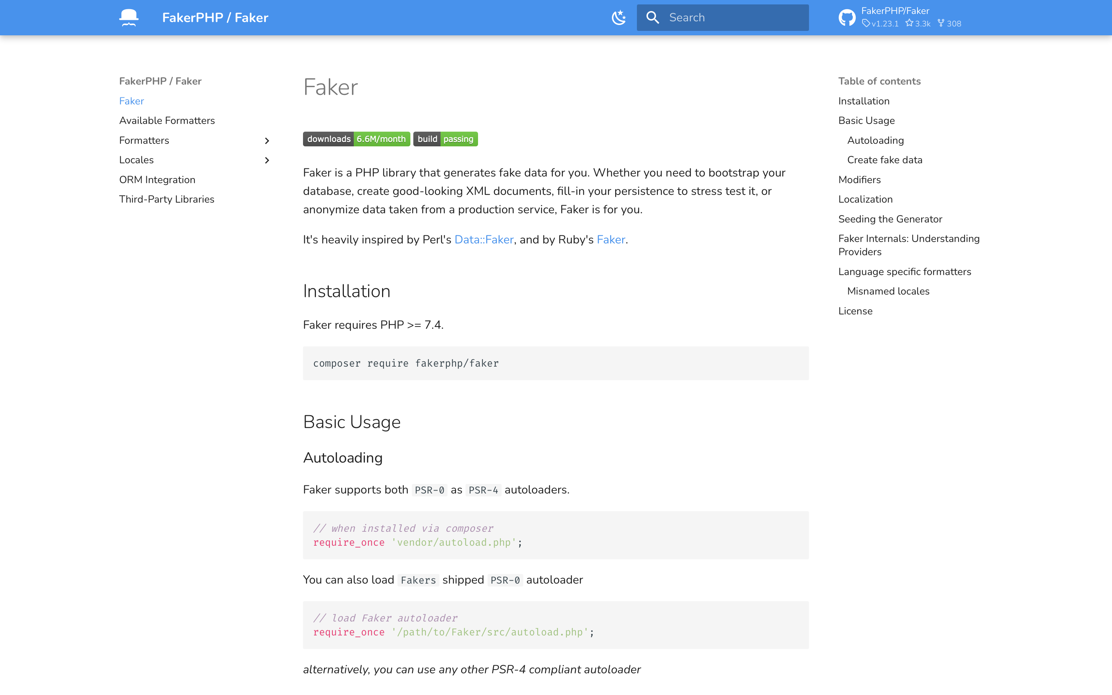The image size is (1112, 695).
Task: Expand the Locales sidebar chevron
Action: click(267, 160)
